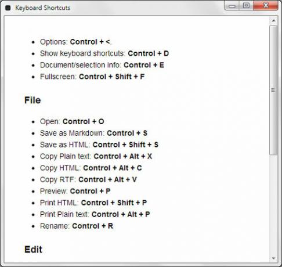Viewport: 282px width, 267px height.
Task: Click the Edit section heading
Action: [x=33, y=250]
